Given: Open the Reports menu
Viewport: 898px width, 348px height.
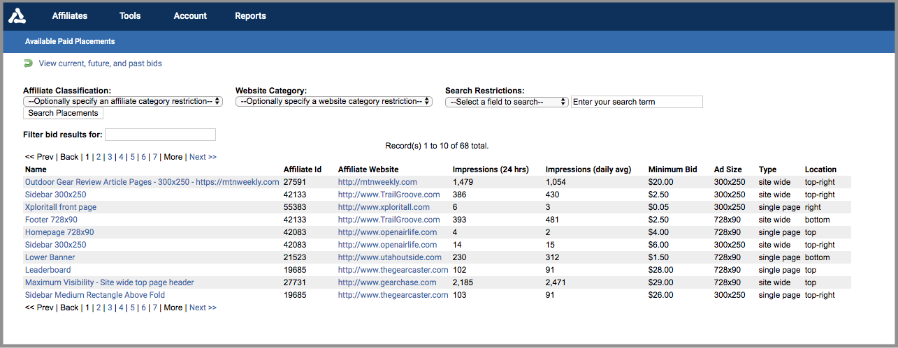Looking at the screenshot, I should coord(250,16).
